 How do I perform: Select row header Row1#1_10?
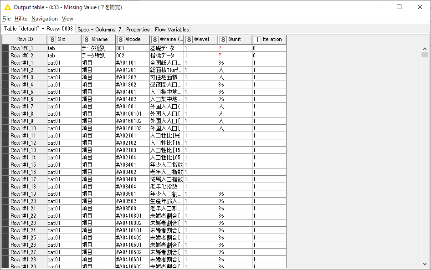tap(25, 128)
